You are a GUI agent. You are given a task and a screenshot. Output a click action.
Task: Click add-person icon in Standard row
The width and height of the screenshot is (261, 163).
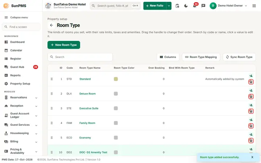[251, 76]
